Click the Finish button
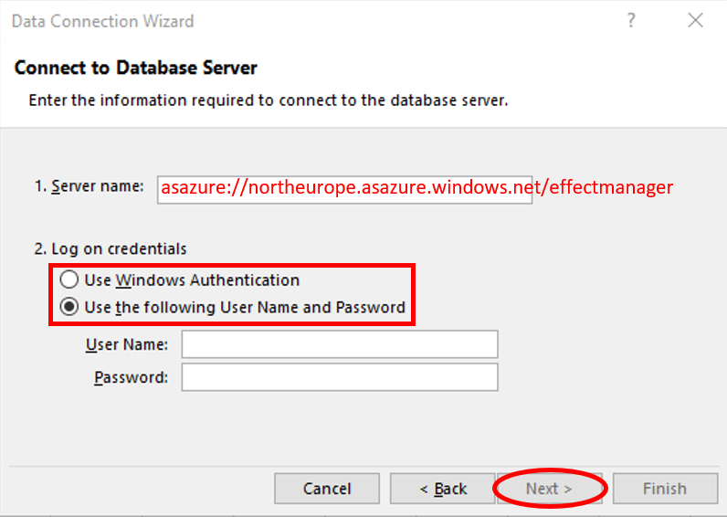Viewport: 727px width, 517px height. [x=664, y=489]
